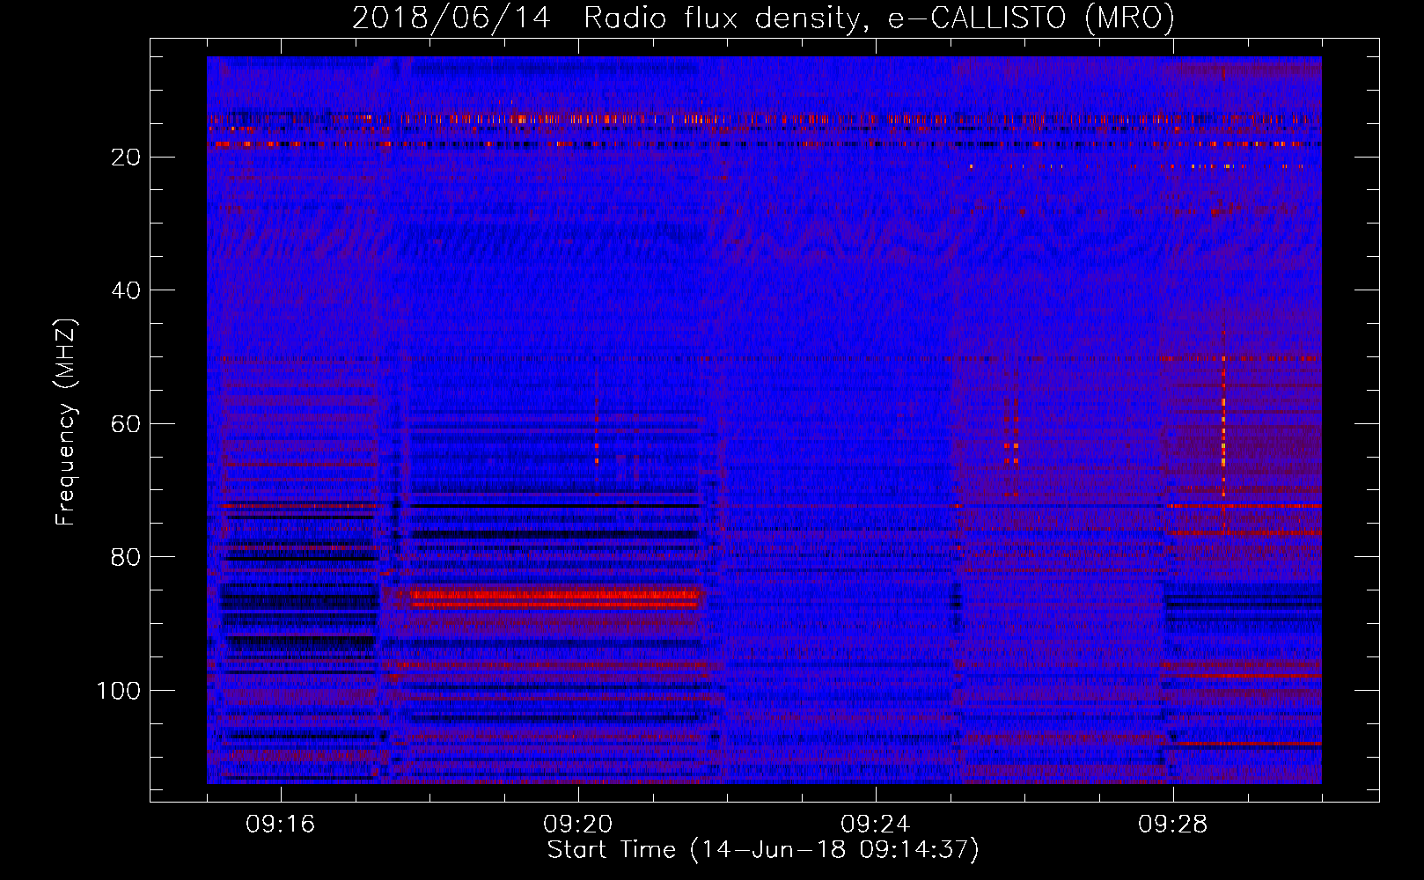
Task: Click the '20' frequency tick label
Action: (127, 158)
